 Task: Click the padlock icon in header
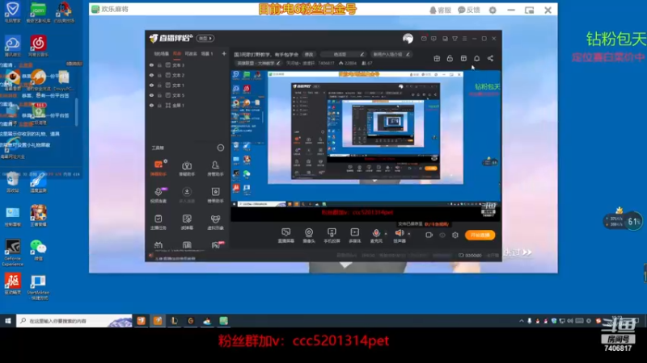coord(450,58)
